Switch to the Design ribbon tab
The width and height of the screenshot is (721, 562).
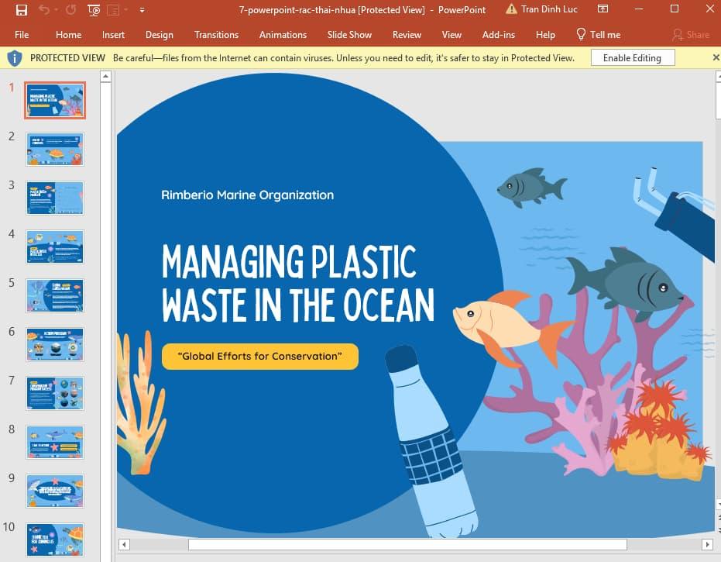click(160, 35)
